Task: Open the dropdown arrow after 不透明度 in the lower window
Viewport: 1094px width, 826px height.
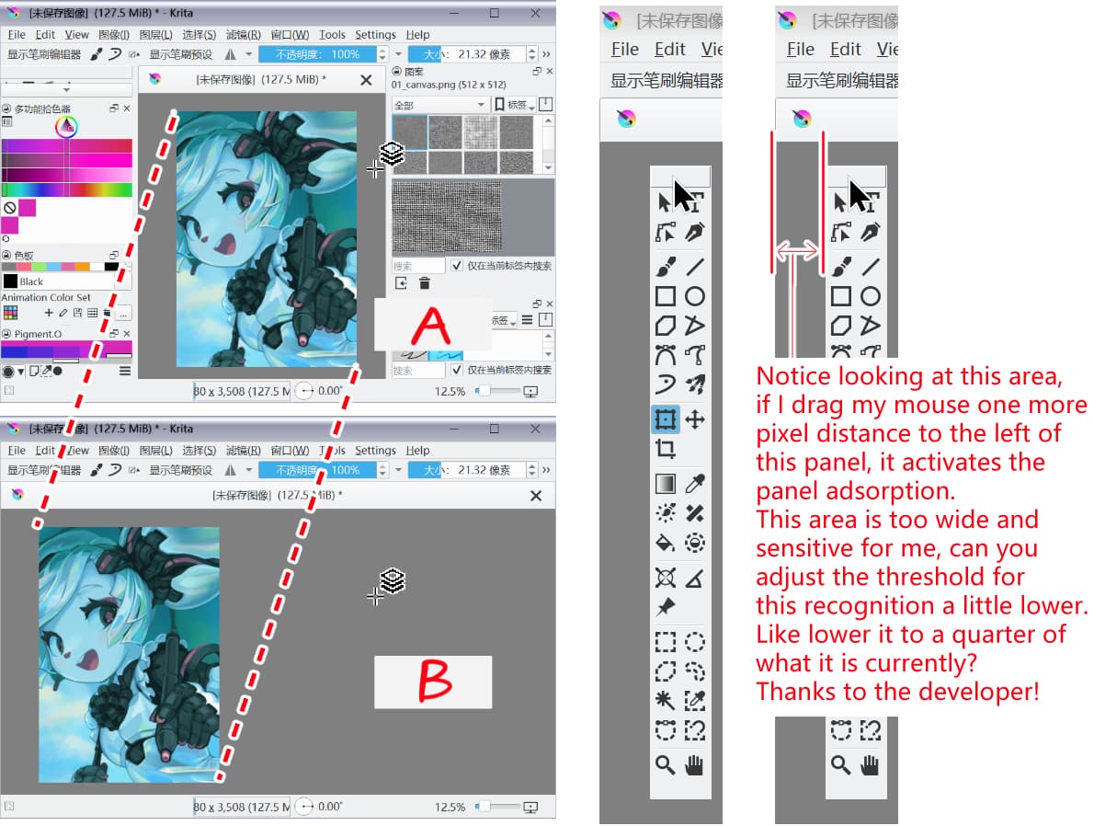Action: pyautogui.click(x=398, y=470)
